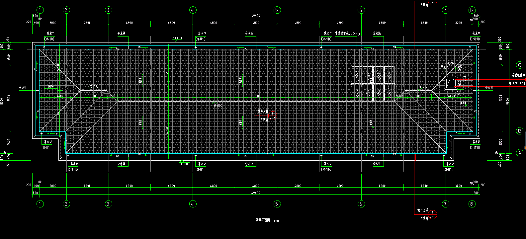The height and width of the screenshot is (239, 526).
Task: Select the 1:100 scale text
Action: tap(277, 221)
